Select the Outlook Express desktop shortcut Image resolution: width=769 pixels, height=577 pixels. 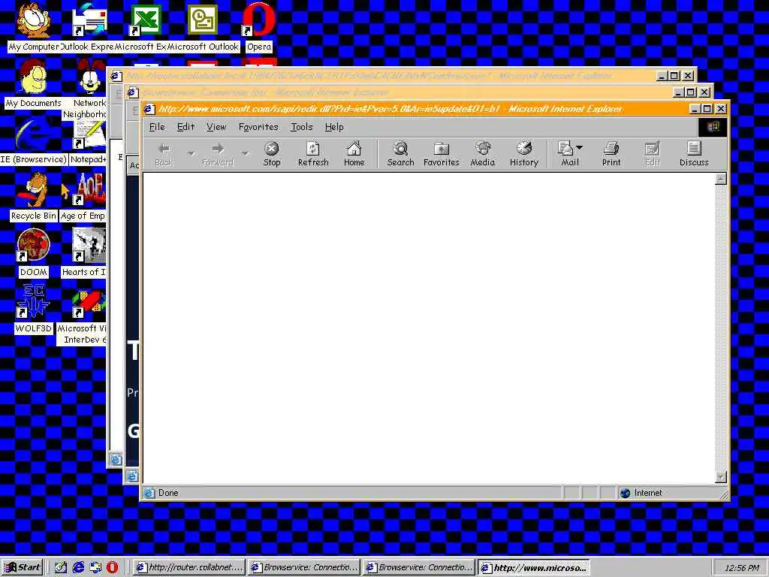pyautogui.click(x=89, y=27)
